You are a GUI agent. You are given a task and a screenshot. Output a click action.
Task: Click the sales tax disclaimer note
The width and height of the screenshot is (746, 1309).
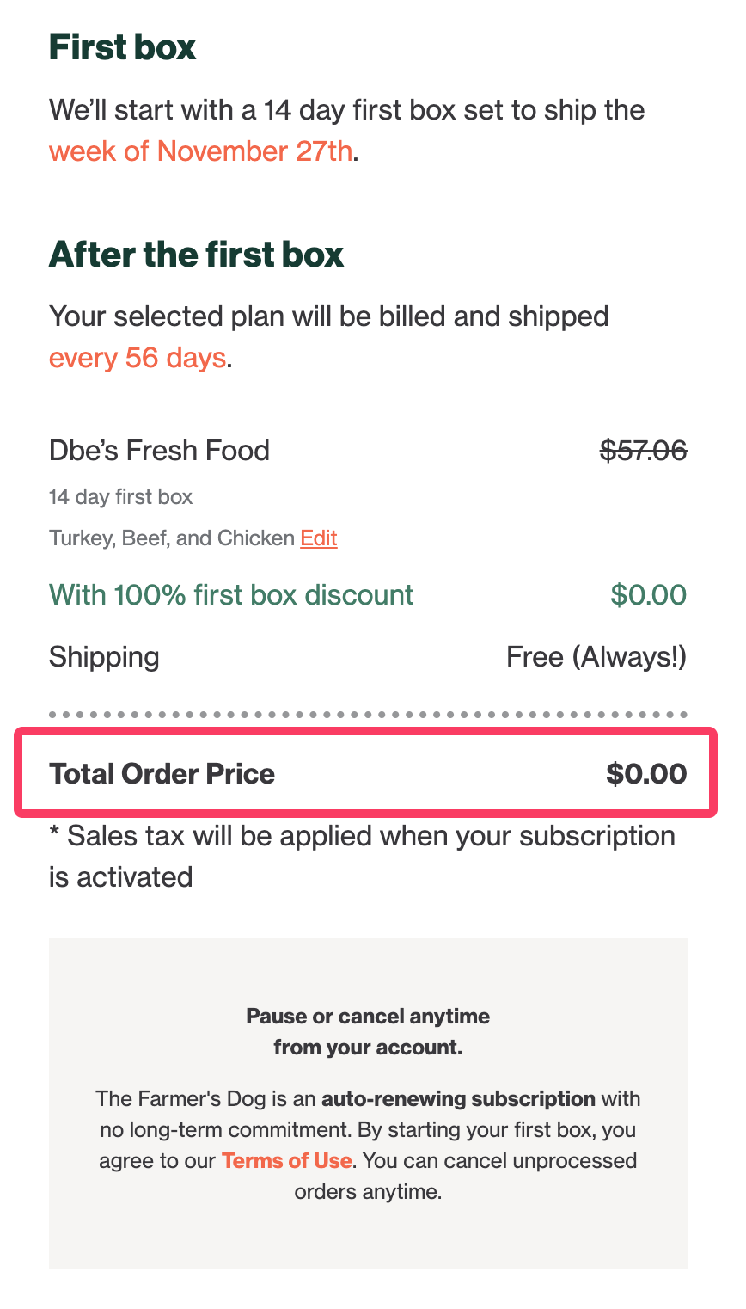361,856
